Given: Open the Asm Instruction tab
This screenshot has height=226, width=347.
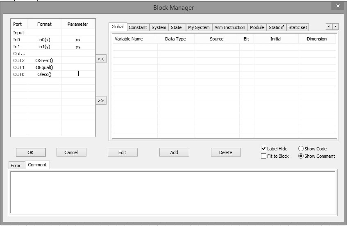Looking at the screenshot, I should (x=230, y=27).
